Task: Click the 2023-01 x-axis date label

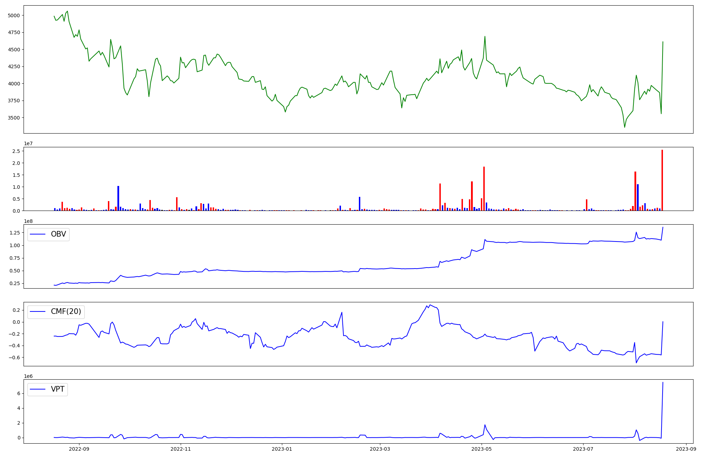Action: (282, 449)
